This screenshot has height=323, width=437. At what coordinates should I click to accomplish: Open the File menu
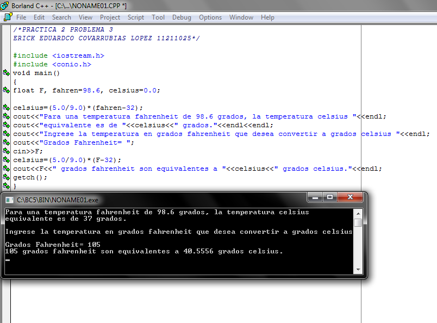pos(21,17)
